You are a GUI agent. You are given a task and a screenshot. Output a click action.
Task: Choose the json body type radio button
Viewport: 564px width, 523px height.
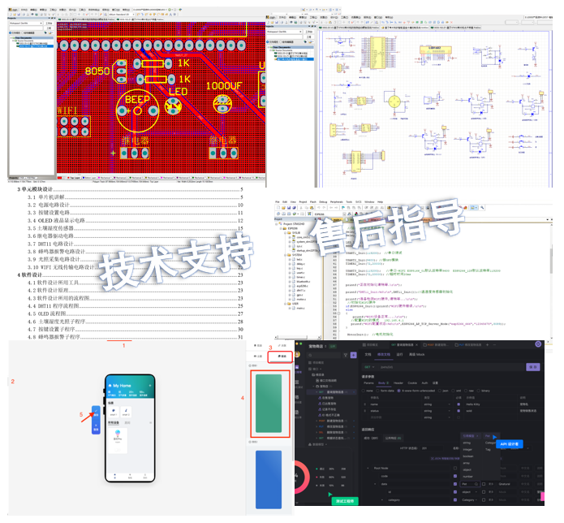tap(440, 391)
